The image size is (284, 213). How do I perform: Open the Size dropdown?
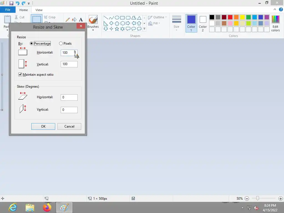point(176,23)
